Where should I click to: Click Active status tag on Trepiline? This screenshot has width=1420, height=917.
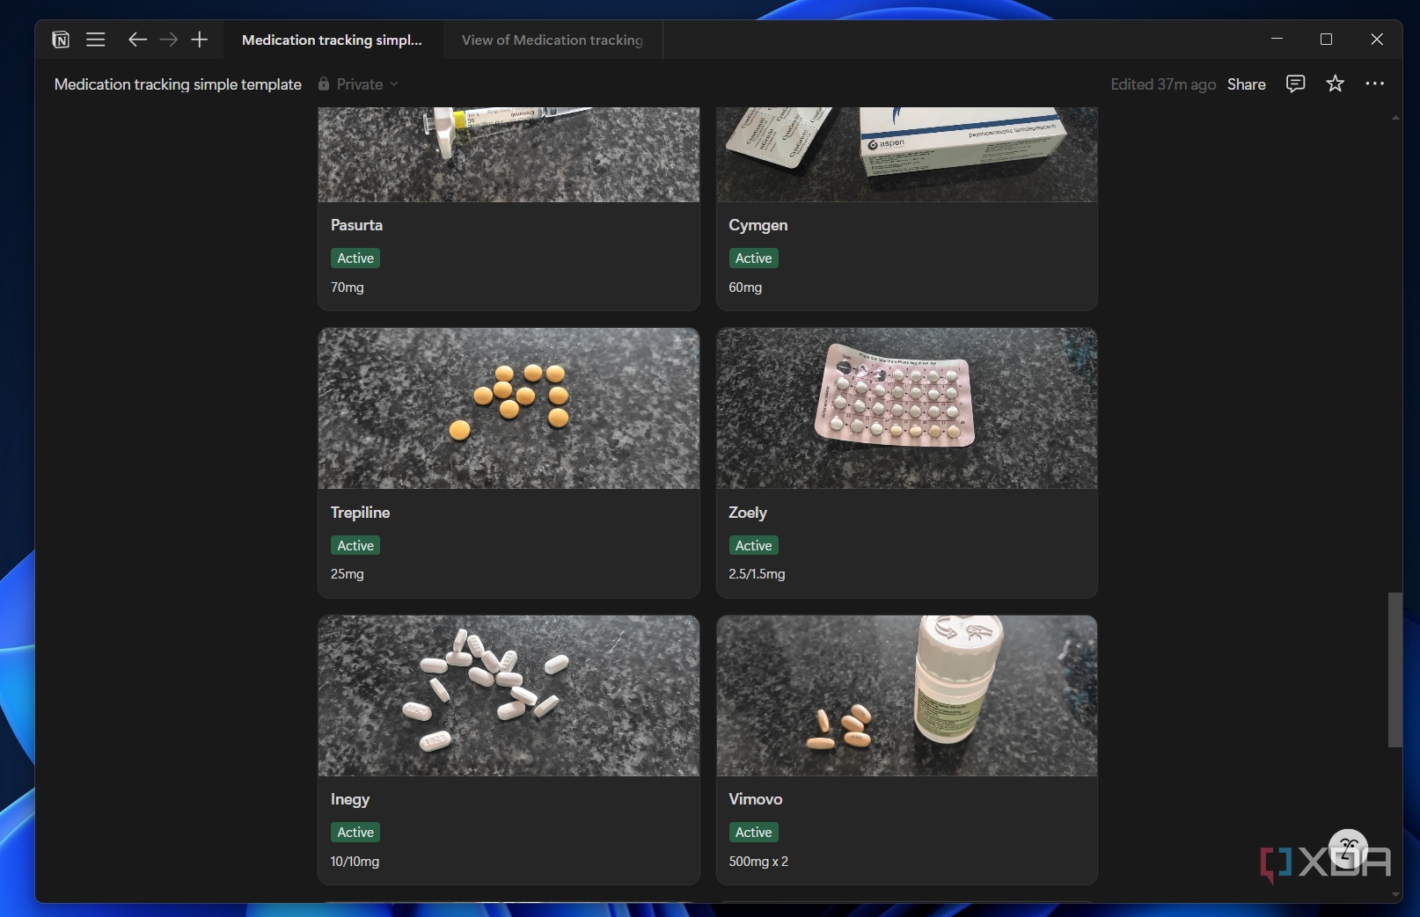click(x=355, y=546)
